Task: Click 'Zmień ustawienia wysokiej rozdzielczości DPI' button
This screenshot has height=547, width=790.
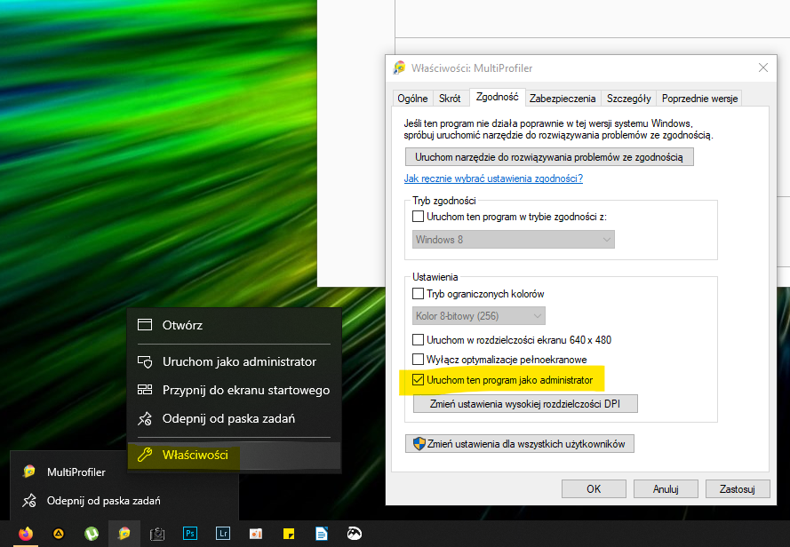Action: (525, 404)
